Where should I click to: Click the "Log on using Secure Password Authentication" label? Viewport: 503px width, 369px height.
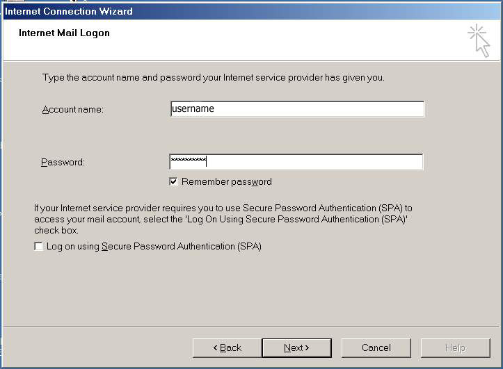tap(154, 247)
